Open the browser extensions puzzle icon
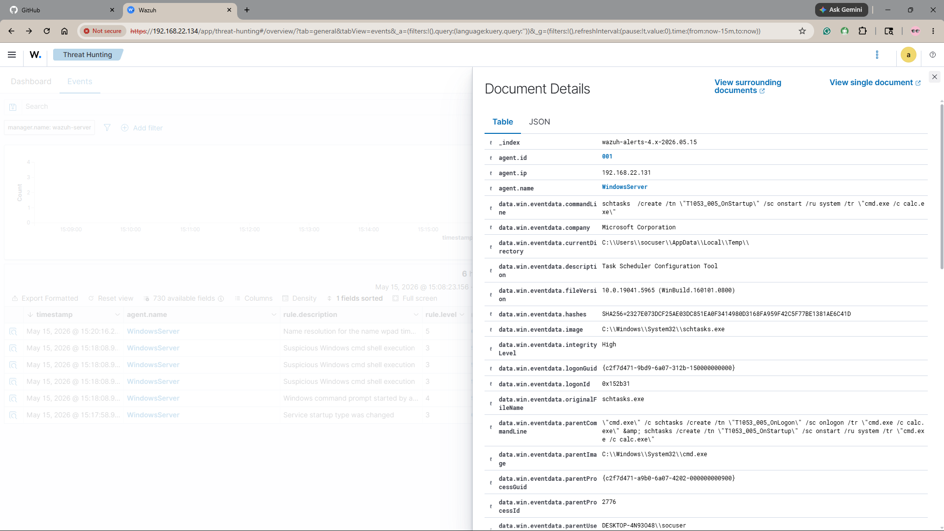The image size is (944, 531). [862, 31]
